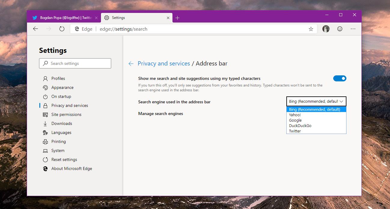The image size is (390, 209).
Task: Switch to the Settings tab
Action: [x=137, y=18]
